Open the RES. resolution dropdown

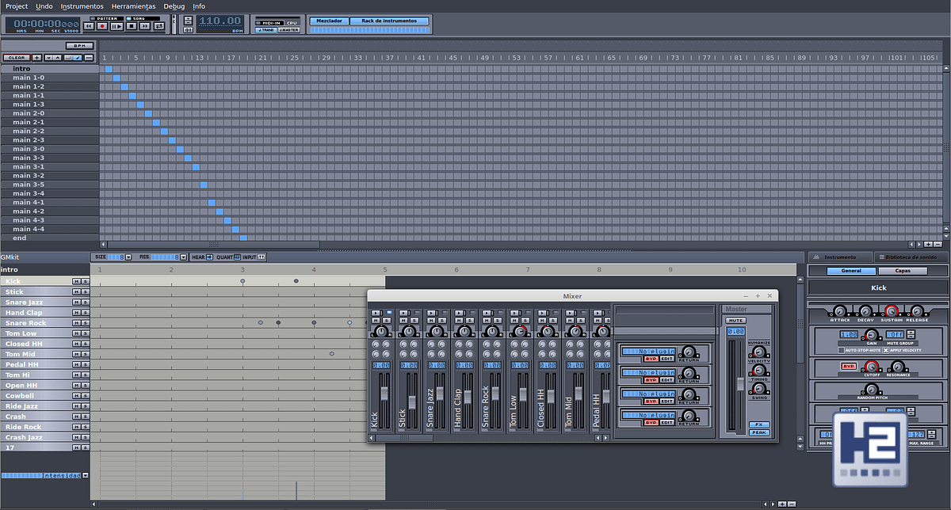pyautogui.click(x=183, y=257)
